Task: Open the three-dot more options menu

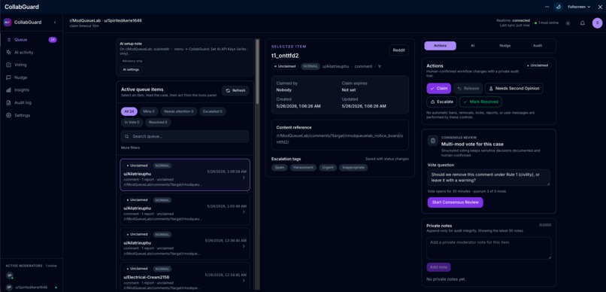Action: [547, 7]
